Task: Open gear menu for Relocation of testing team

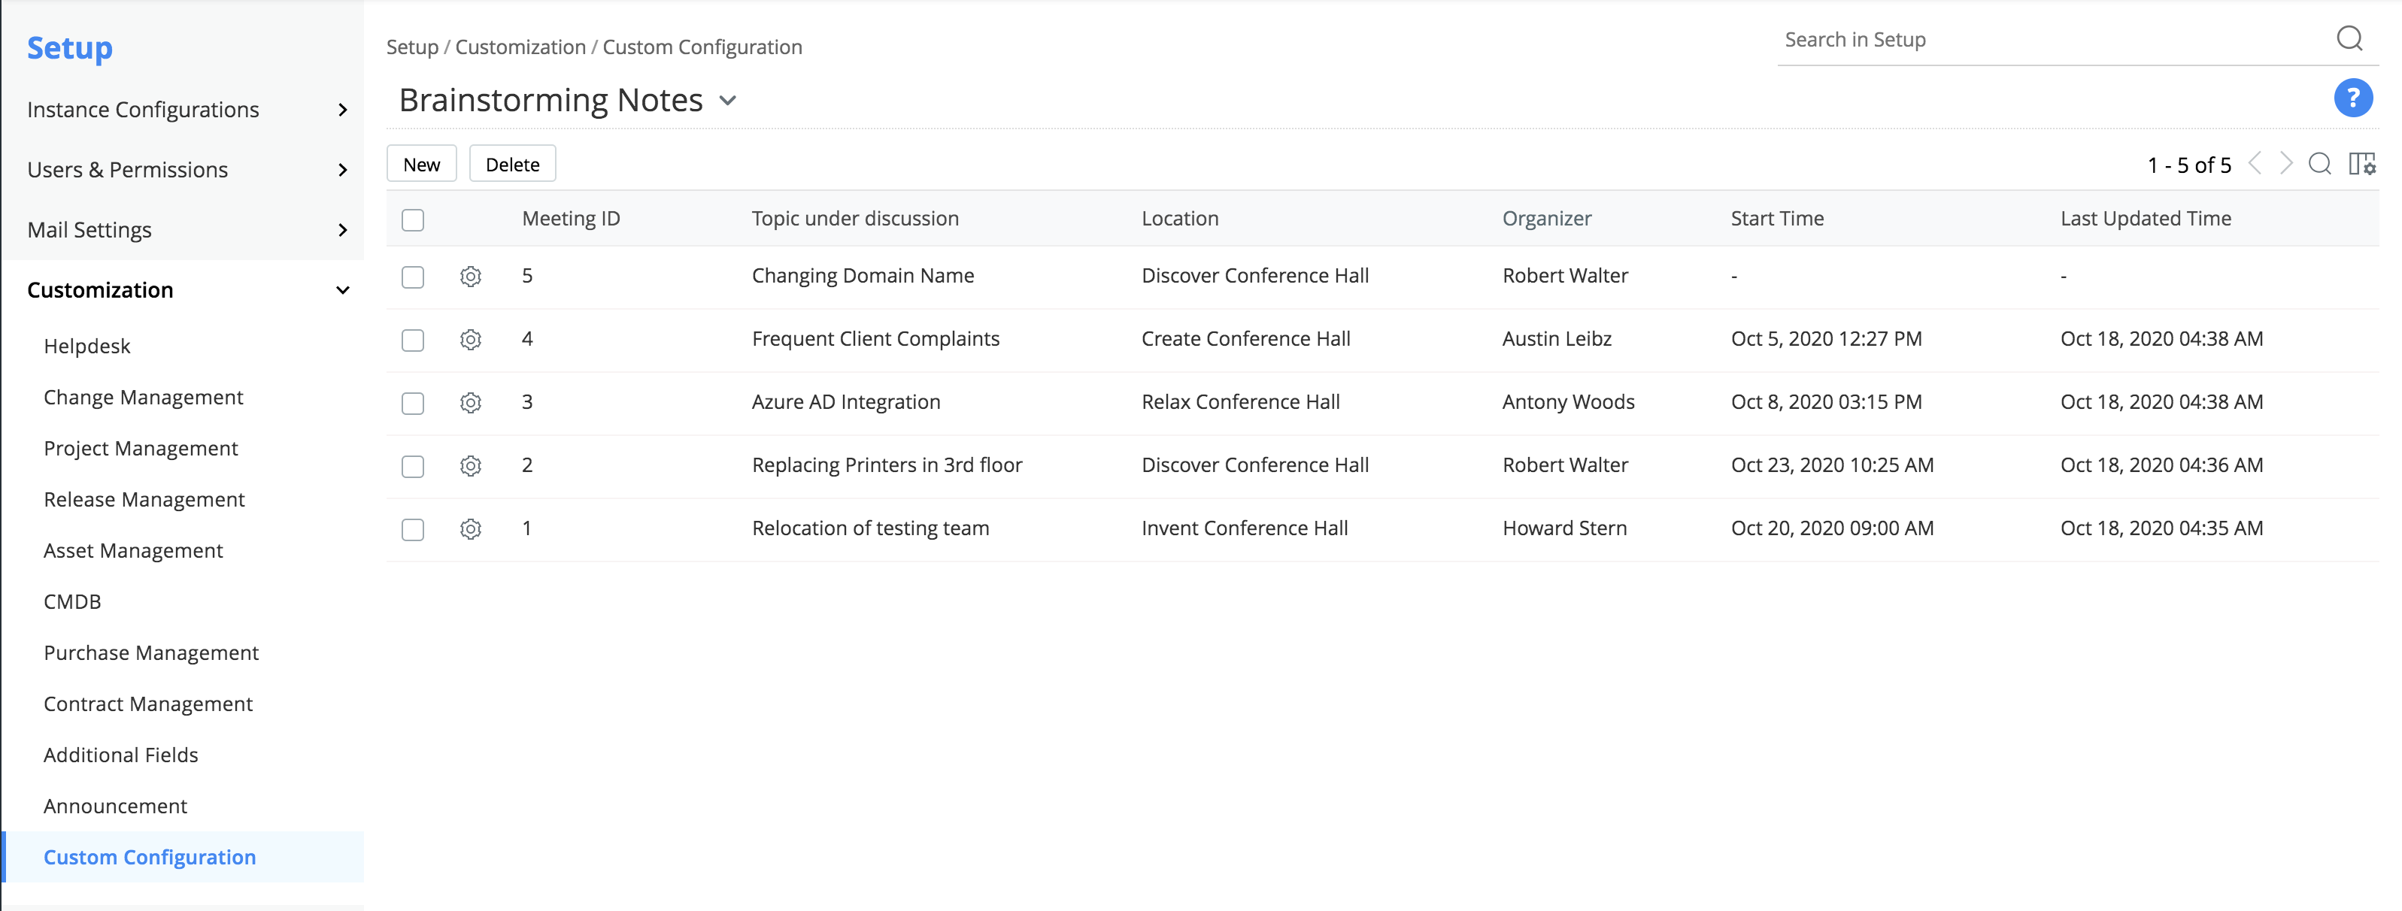Action: (471, 528)
